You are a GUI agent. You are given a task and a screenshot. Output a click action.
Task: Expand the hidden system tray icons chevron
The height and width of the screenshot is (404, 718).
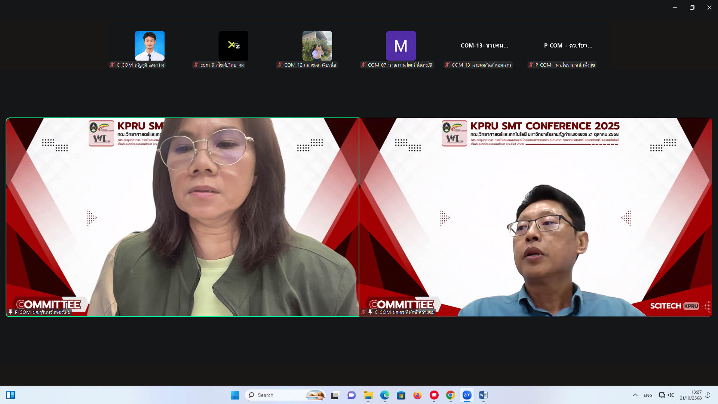tap(635, 395)
